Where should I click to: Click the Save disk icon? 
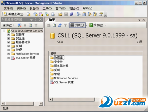66,14
